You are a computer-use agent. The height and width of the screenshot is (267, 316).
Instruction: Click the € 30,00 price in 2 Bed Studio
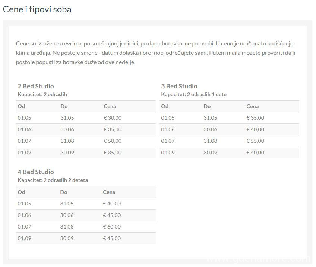[x=113, y=118]
